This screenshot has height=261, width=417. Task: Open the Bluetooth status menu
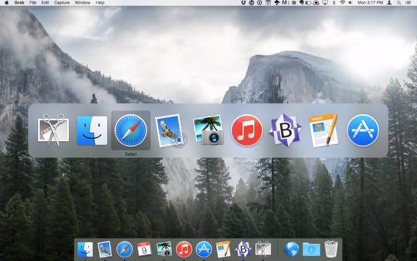pos(334,2)
